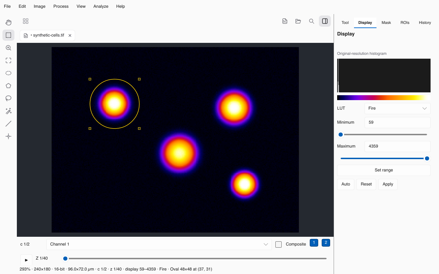
Task: Open the Process menu
Action: click(61, 6)
